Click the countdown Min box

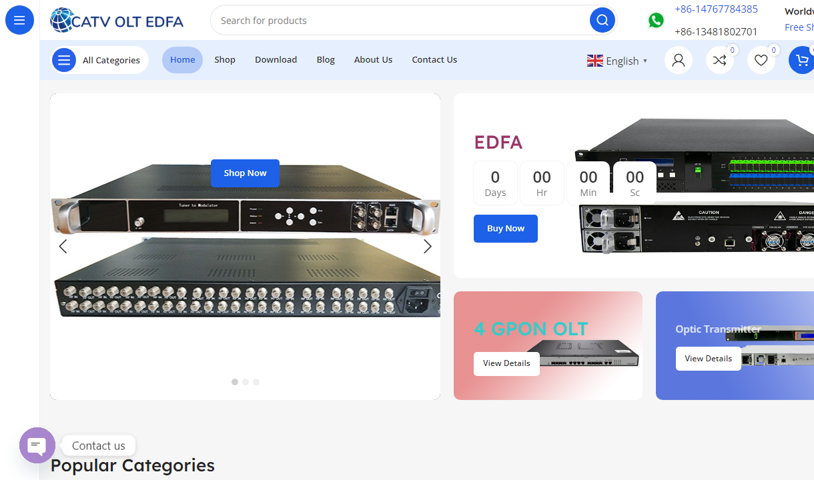point(588,183)
